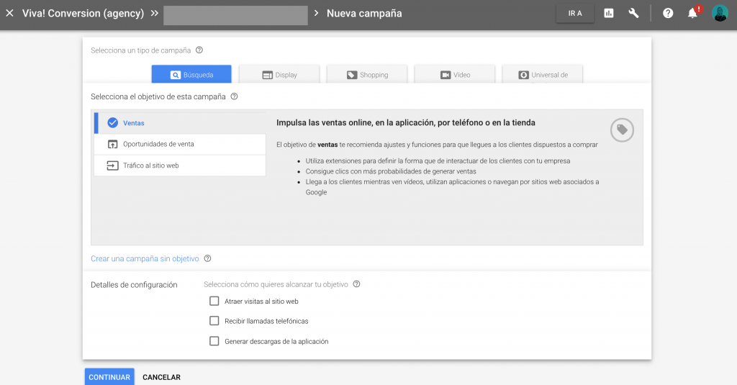The image size is (737, 385).
Task: Click help icon beside 'Selecciona cómo quieres alcanzar tu objetivo'
Action: coord(357,284)
